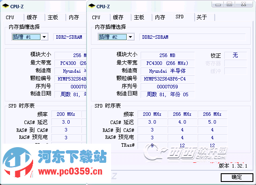
Task: Click the 模块大小 label in front window
Action: point(127,54)
